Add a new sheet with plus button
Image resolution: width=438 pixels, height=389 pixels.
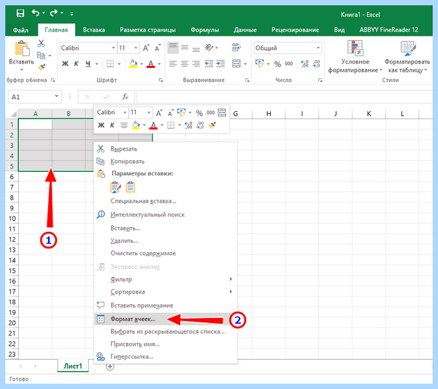click(110, 366)
